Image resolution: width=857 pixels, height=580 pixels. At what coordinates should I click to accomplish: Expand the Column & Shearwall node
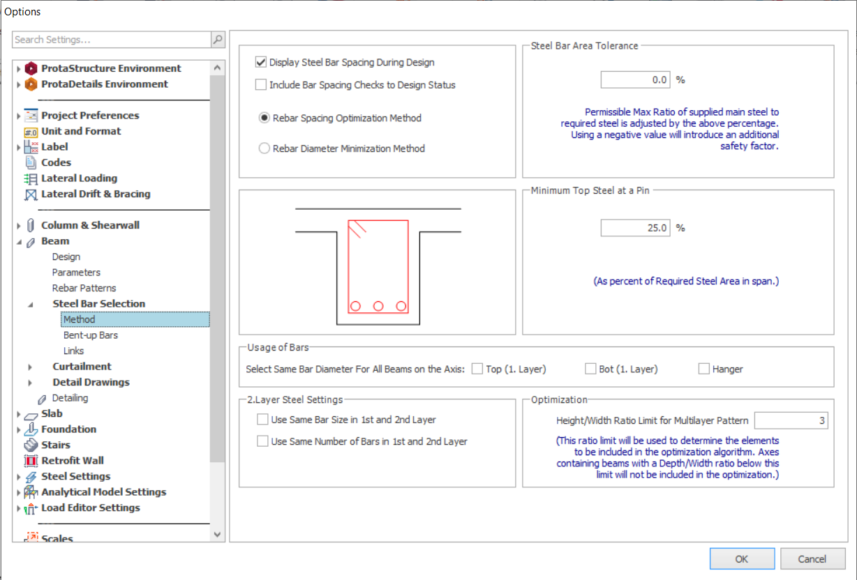pos(18,226)
